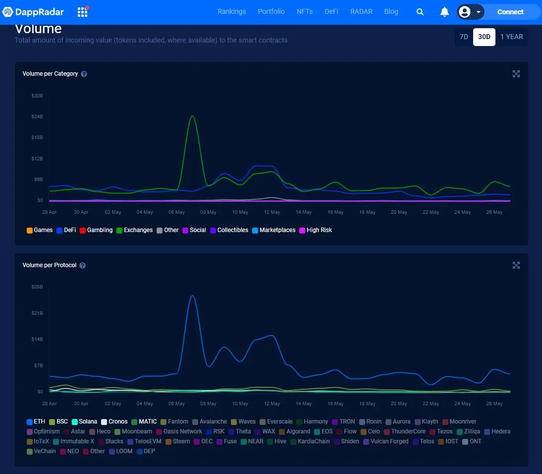Toggle the Astar protocol legend

(74, 431)
